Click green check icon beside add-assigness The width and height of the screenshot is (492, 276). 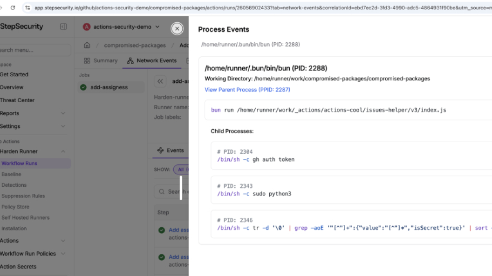[83, 87]
